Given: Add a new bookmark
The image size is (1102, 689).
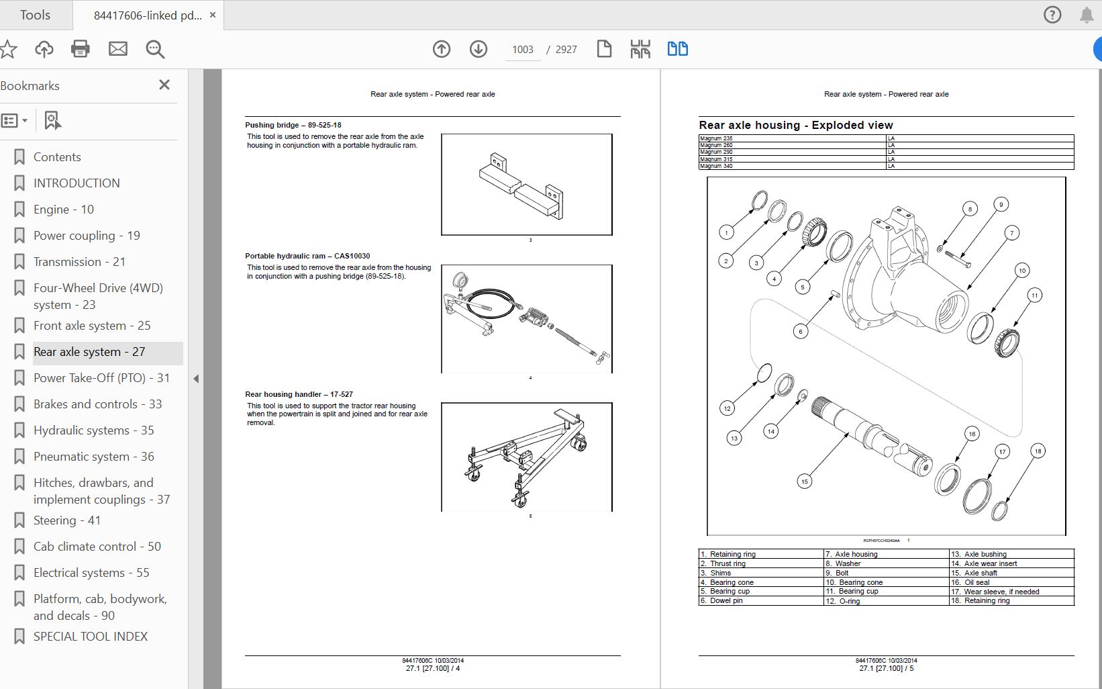Looking at the screenshot, I should pyautogui.click(x=52, y=121).
